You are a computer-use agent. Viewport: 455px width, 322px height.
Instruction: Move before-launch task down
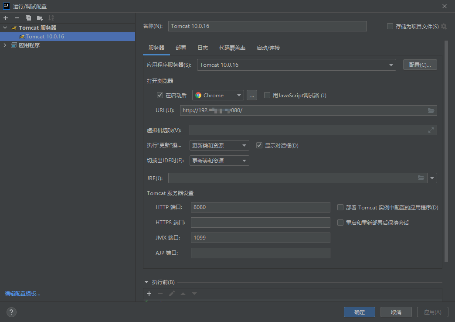tap(194, 294)
